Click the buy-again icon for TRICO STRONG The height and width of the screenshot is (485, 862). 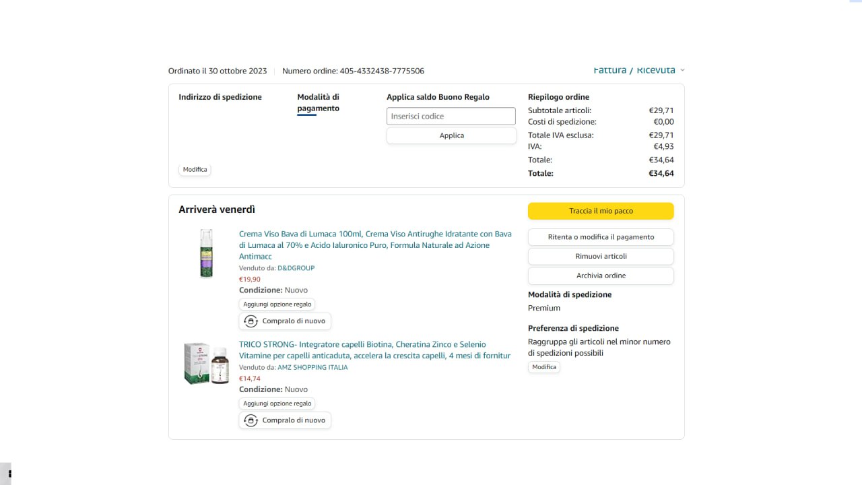coord(251,420)
